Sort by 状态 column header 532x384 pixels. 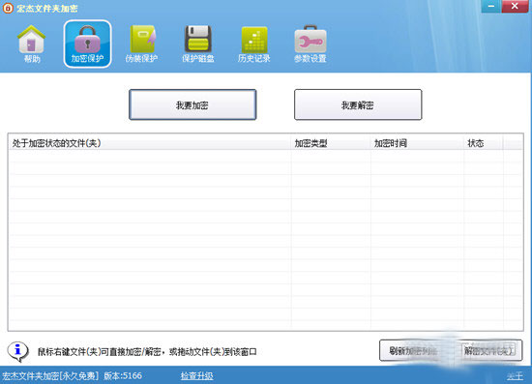point(484,143)
